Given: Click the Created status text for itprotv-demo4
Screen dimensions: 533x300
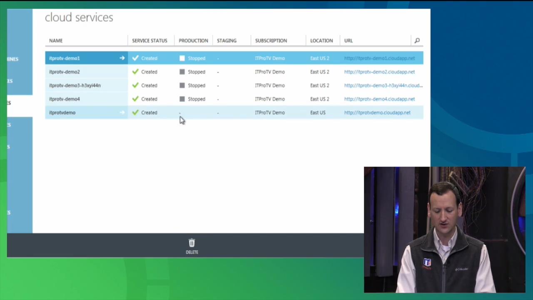Looking at the screenshot, I should 149,99.
